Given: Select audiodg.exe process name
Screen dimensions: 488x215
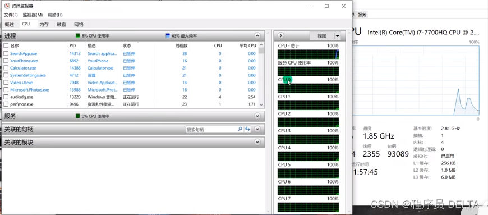Looking at the screenshot, I should tap(21, 97).
